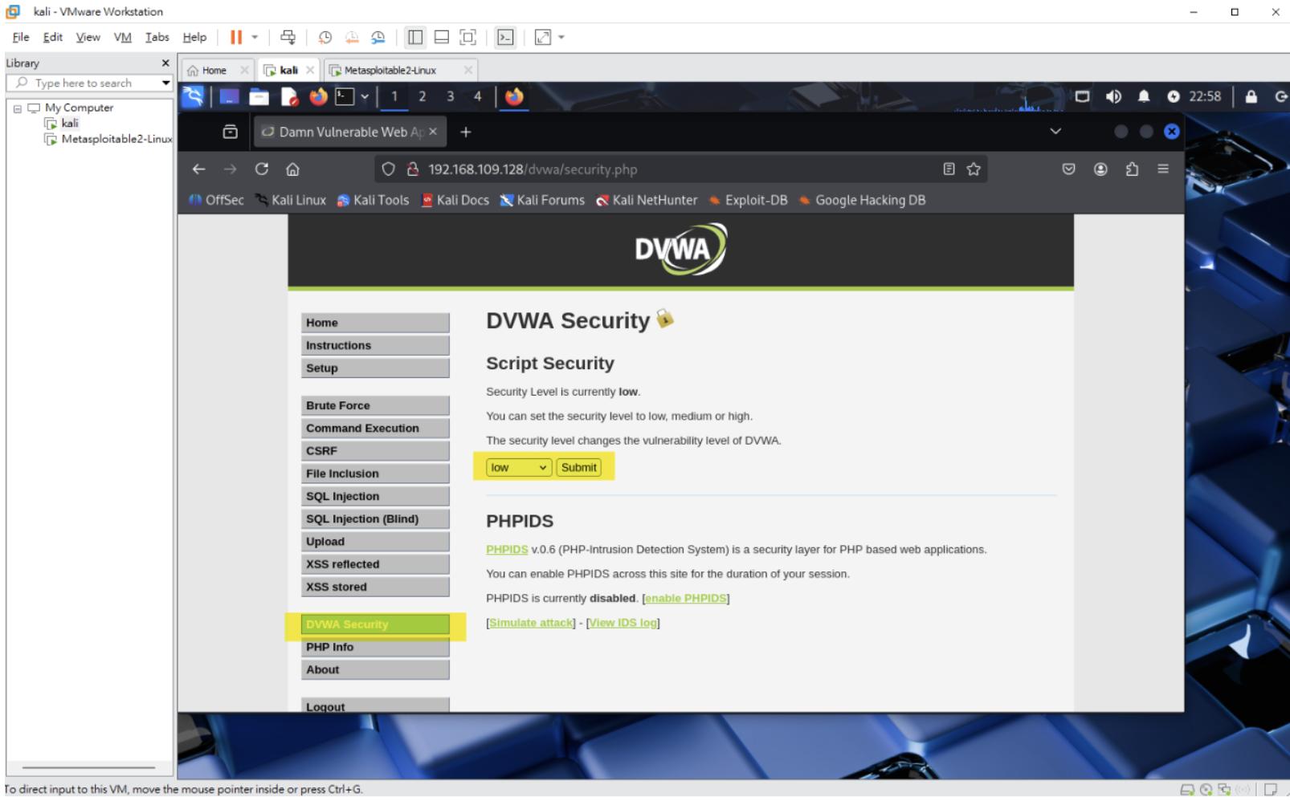1290x801 pixels.
Task: Open the Firefox list all tabs chevron
Action: [x=1055, y=132]
